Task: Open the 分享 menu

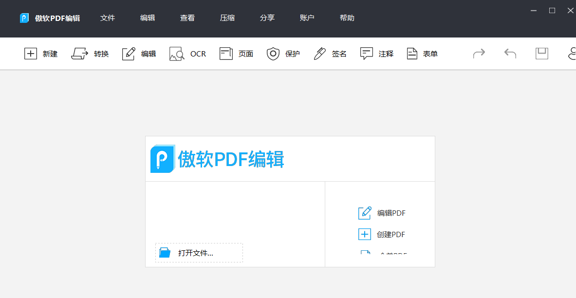Action: point(267,18)
